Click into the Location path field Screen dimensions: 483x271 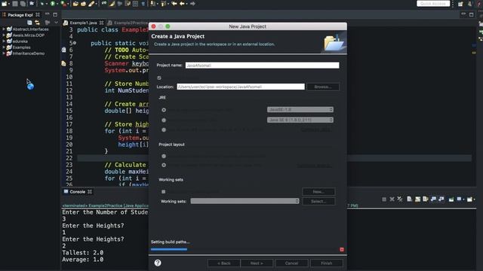pyautogui.click(x=241, y=87)
